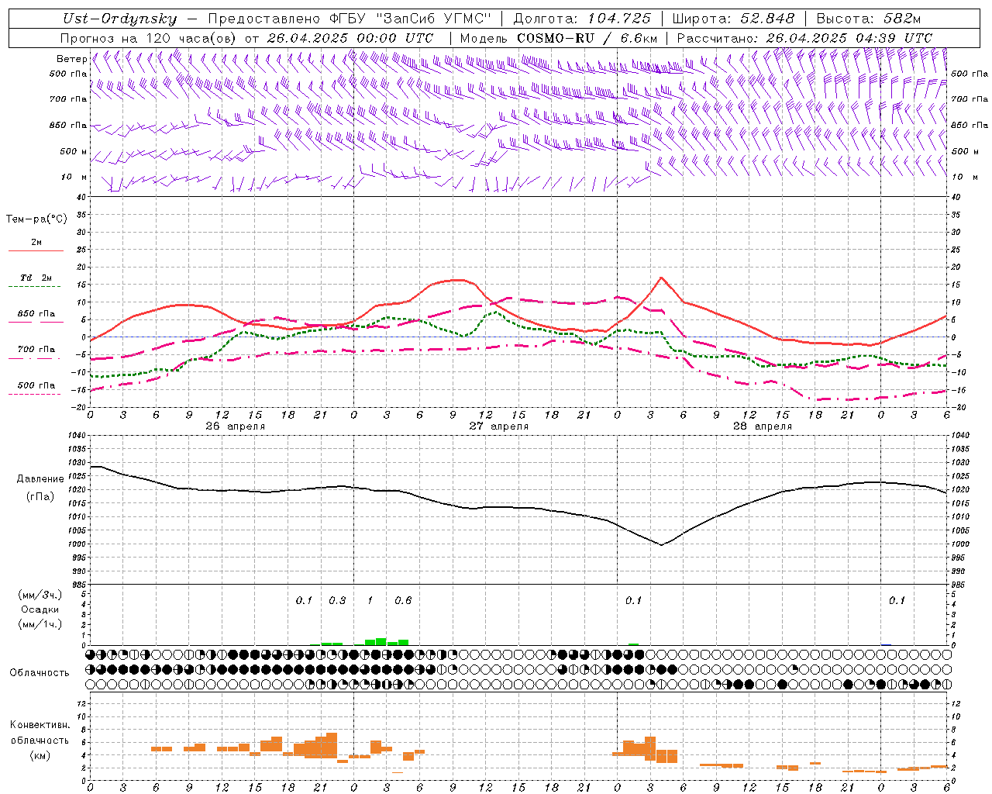Screen dimensions: 992x794
Task: Click the Рассчитано: 26.04.2025 04:39 UTC text
Action: (804, 38)
